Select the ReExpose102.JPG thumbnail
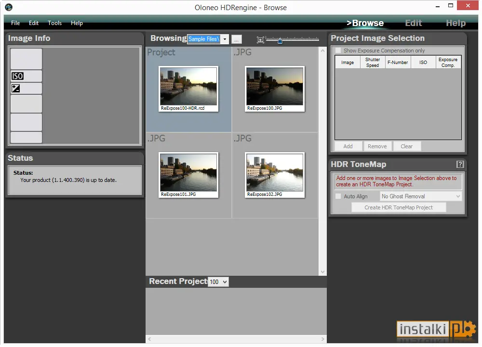Image resolution: width=482 pixels, height=347 pixels. pyautogui.click(x=275, y=175)
